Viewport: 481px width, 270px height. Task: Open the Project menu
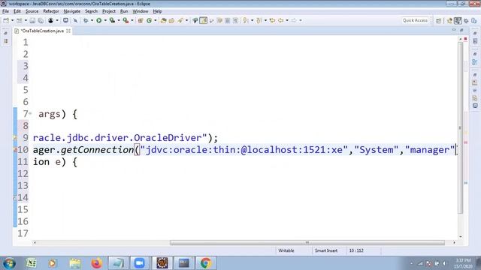pyautogui.click(x=109, y=11)
